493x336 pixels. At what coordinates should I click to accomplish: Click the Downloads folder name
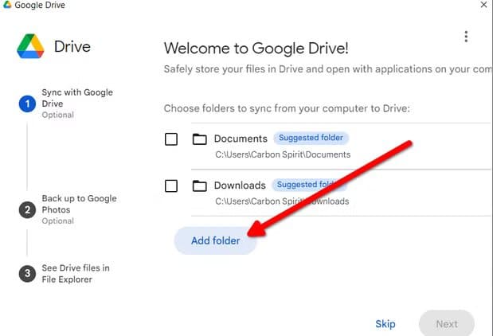(240, 186)
